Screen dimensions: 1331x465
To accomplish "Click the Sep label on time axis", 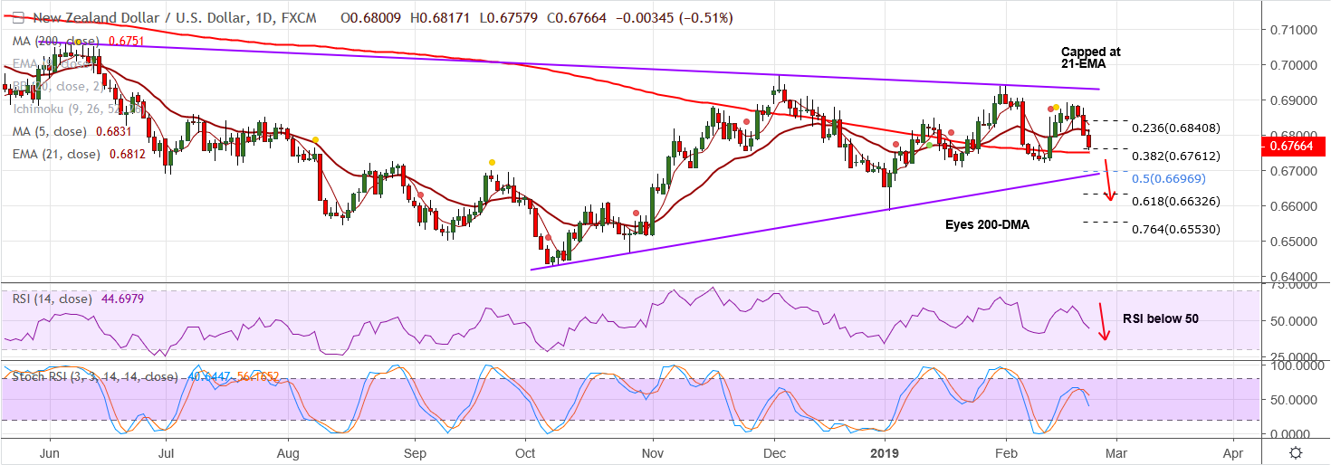I will (415, 451).
